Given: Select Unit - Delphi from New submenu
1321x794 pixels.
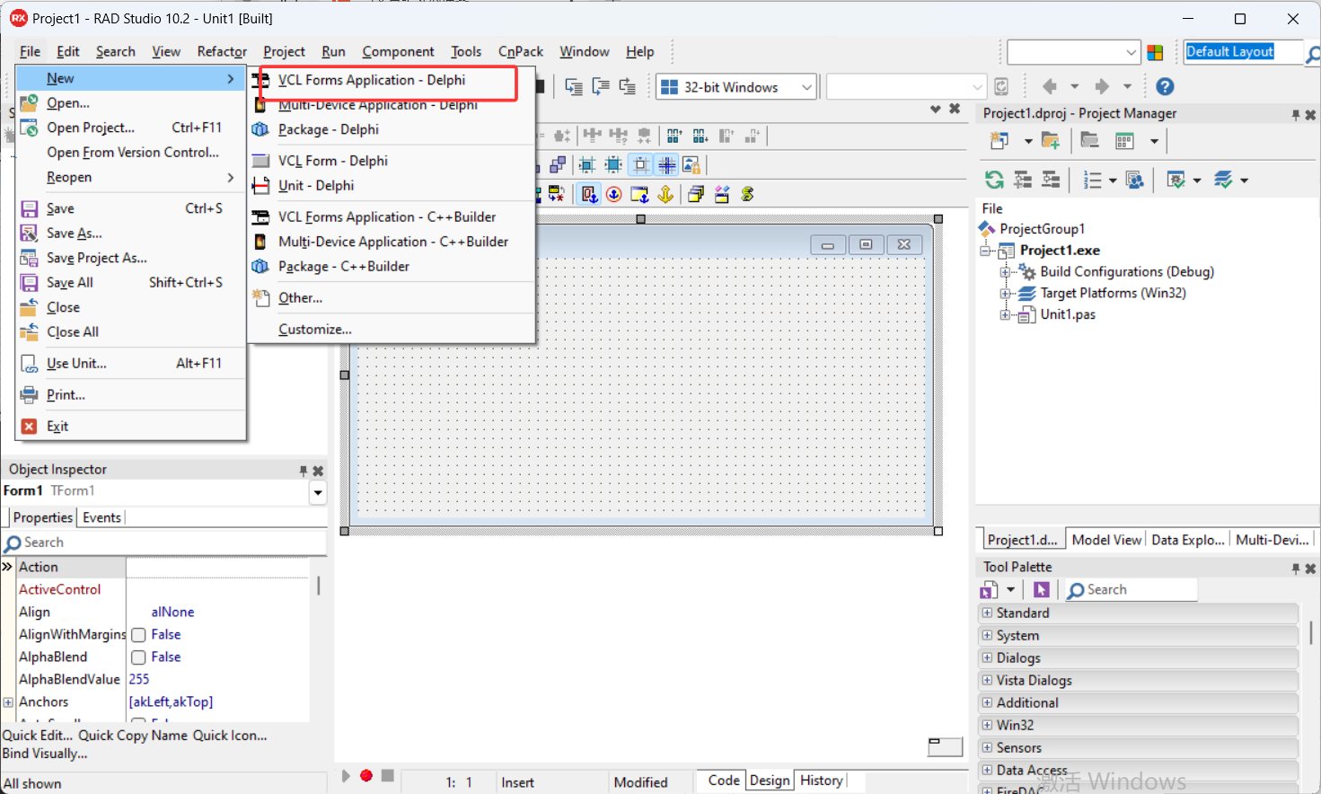Looking at the screenshot, I should point(393,186).
